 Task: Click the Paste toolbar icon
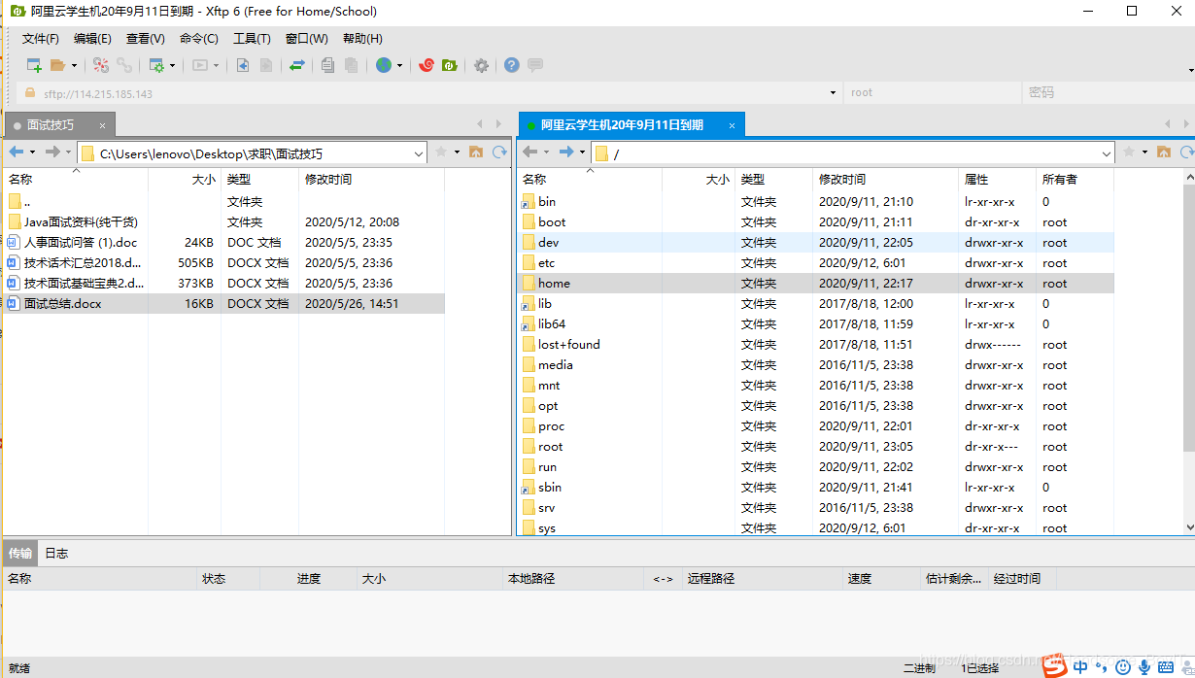[x=351, y=65]
